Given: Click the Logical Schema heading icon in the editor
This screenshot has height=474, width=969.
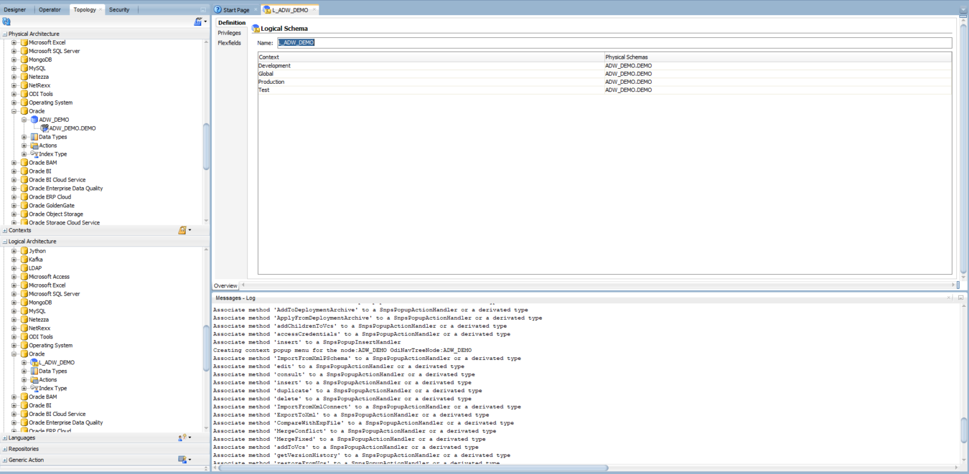Looking at the screenshot, I should [256, 28].
